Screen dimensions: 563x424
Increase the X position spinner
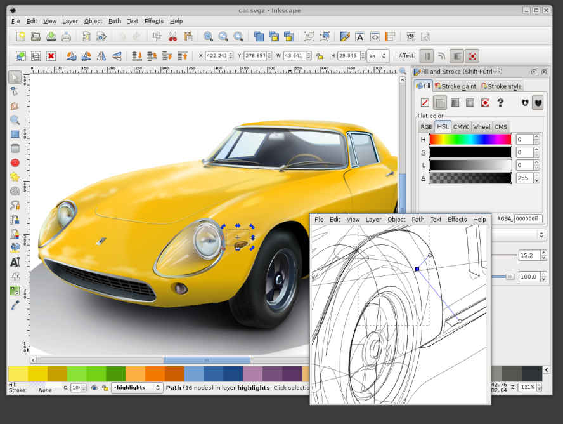point(231,53)
